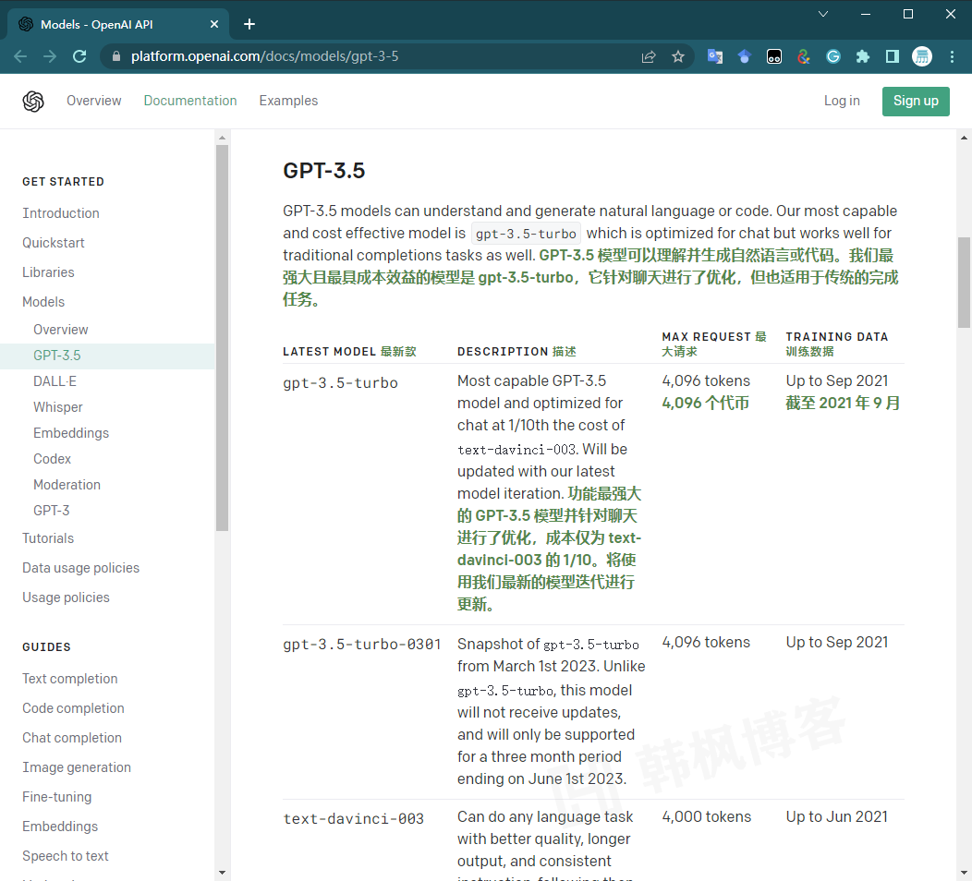Open the Chrome three-dot menu

953,56
